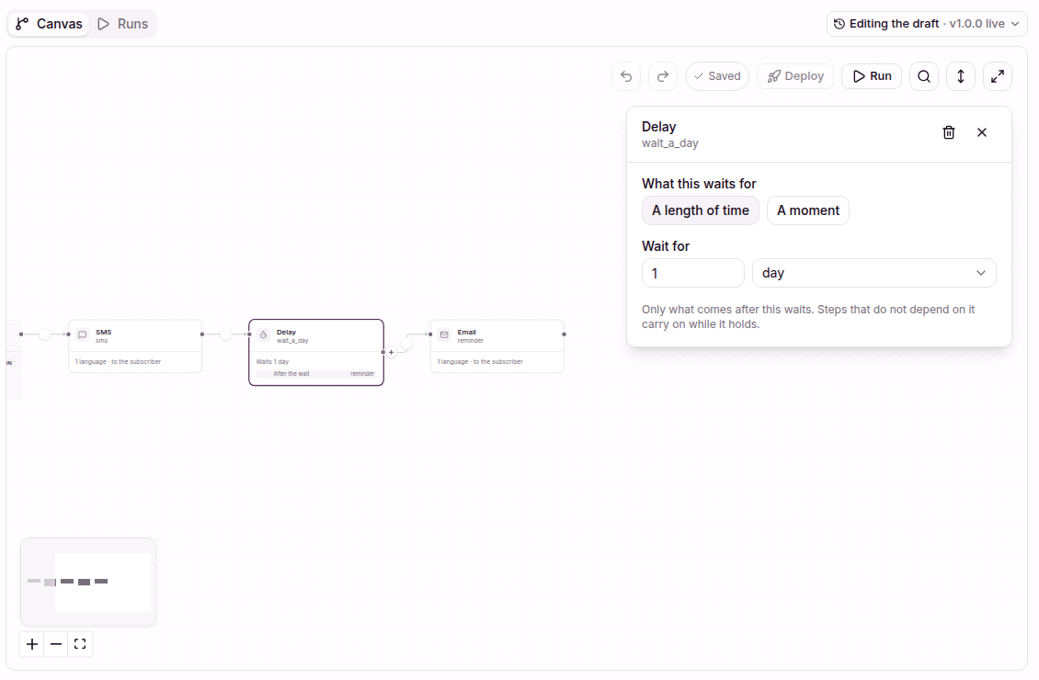The width and height of the screenshot is (1039, 680).
Task: Click the connector circle before the SMS node
Action: pyautogui.click(x=44, y=334)
